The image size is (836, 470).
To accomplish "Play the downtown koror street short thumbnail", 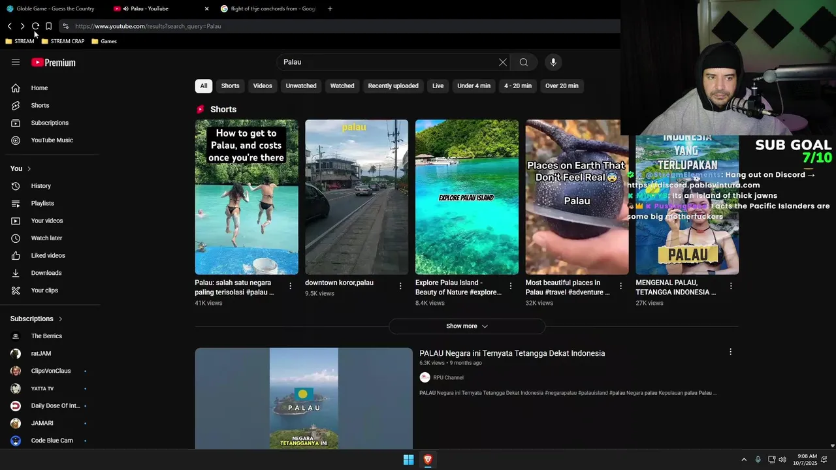I will [x=357, y=197].
